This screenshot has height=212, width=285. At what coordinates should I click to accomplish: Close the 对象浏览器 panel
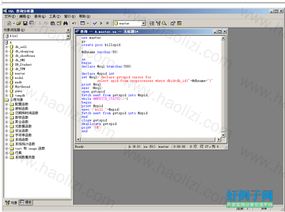tap(68, 30)
